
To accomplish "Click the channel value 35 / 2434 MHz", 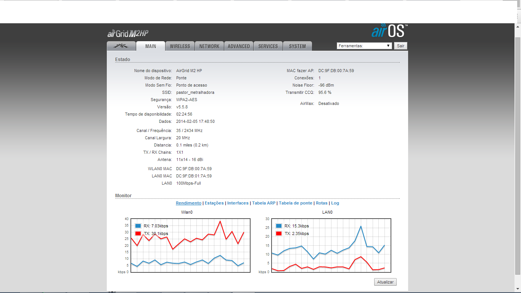I will [189, 130].
